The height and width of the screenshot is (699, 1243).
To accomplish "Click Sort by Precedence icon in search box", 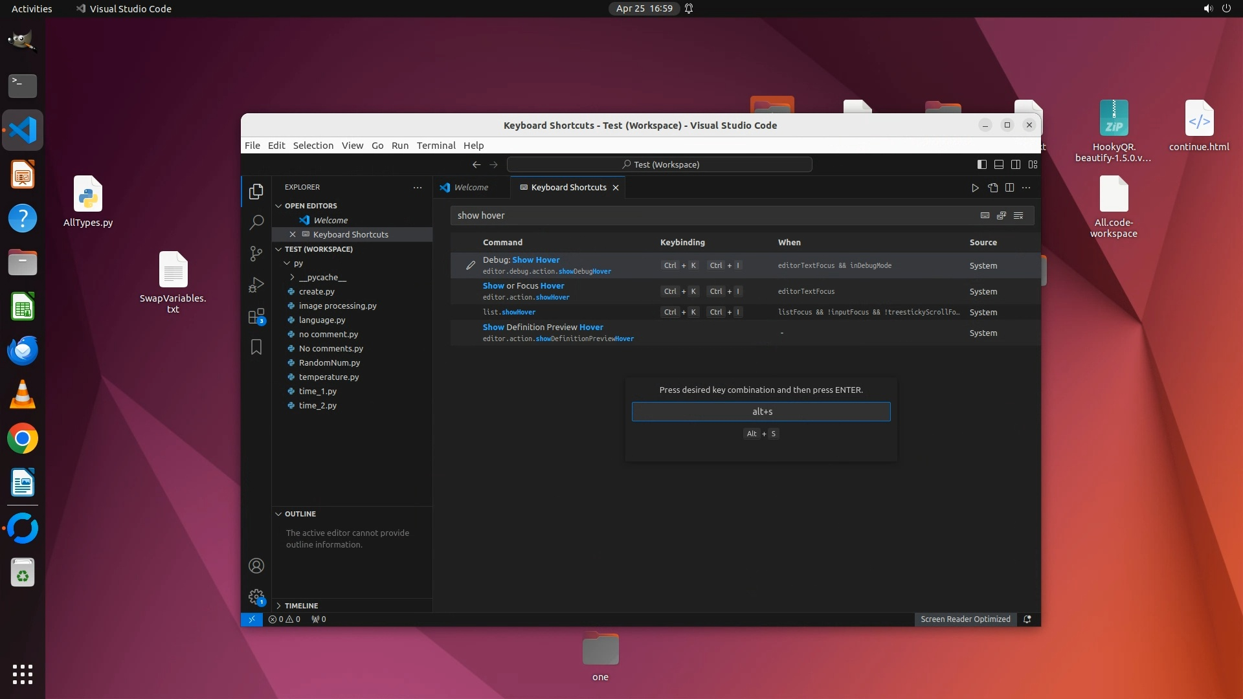I will (1002, 216).
